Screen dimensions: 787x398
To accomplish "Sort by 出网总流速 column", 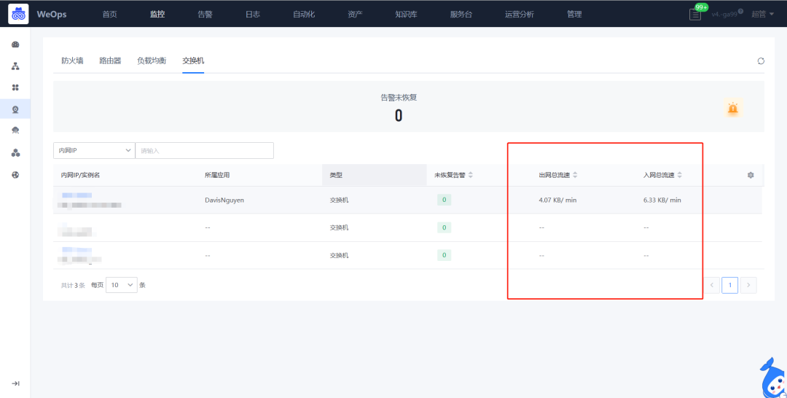I will tap(575, 175).
